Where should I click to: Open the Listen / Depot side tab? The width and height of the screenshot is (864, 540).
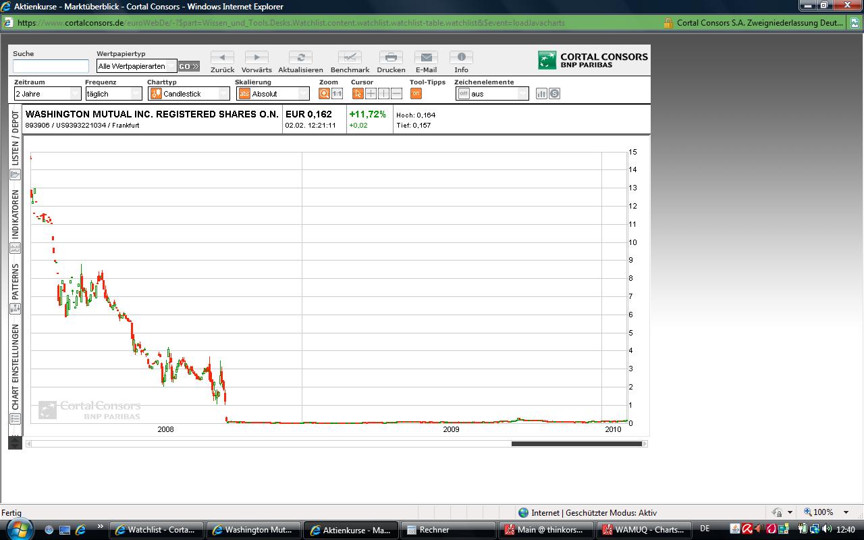point(16,139)
